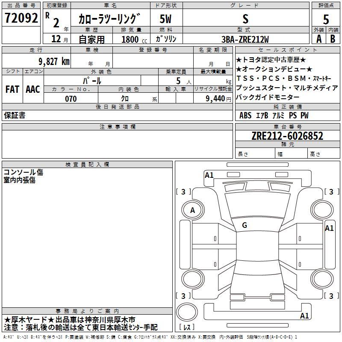Click the G mark on the windshield diagram
This screenshot has width=342, height=342.
pyautogui.click(x=244, y=225)
